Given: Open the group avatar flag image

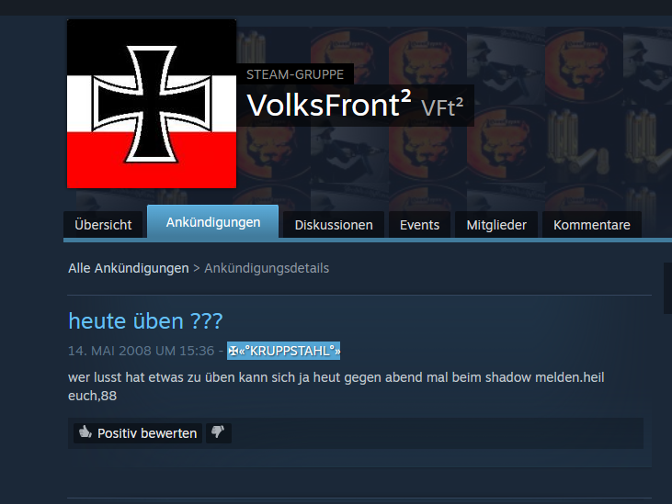Looking at the screenshot, I should pyautogui.click(x=152, y=104).
